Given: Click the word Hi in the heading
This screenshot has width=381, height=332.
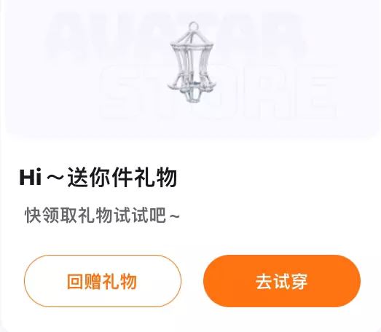Looking at the screenshot, I should click(x=30, y=178).
